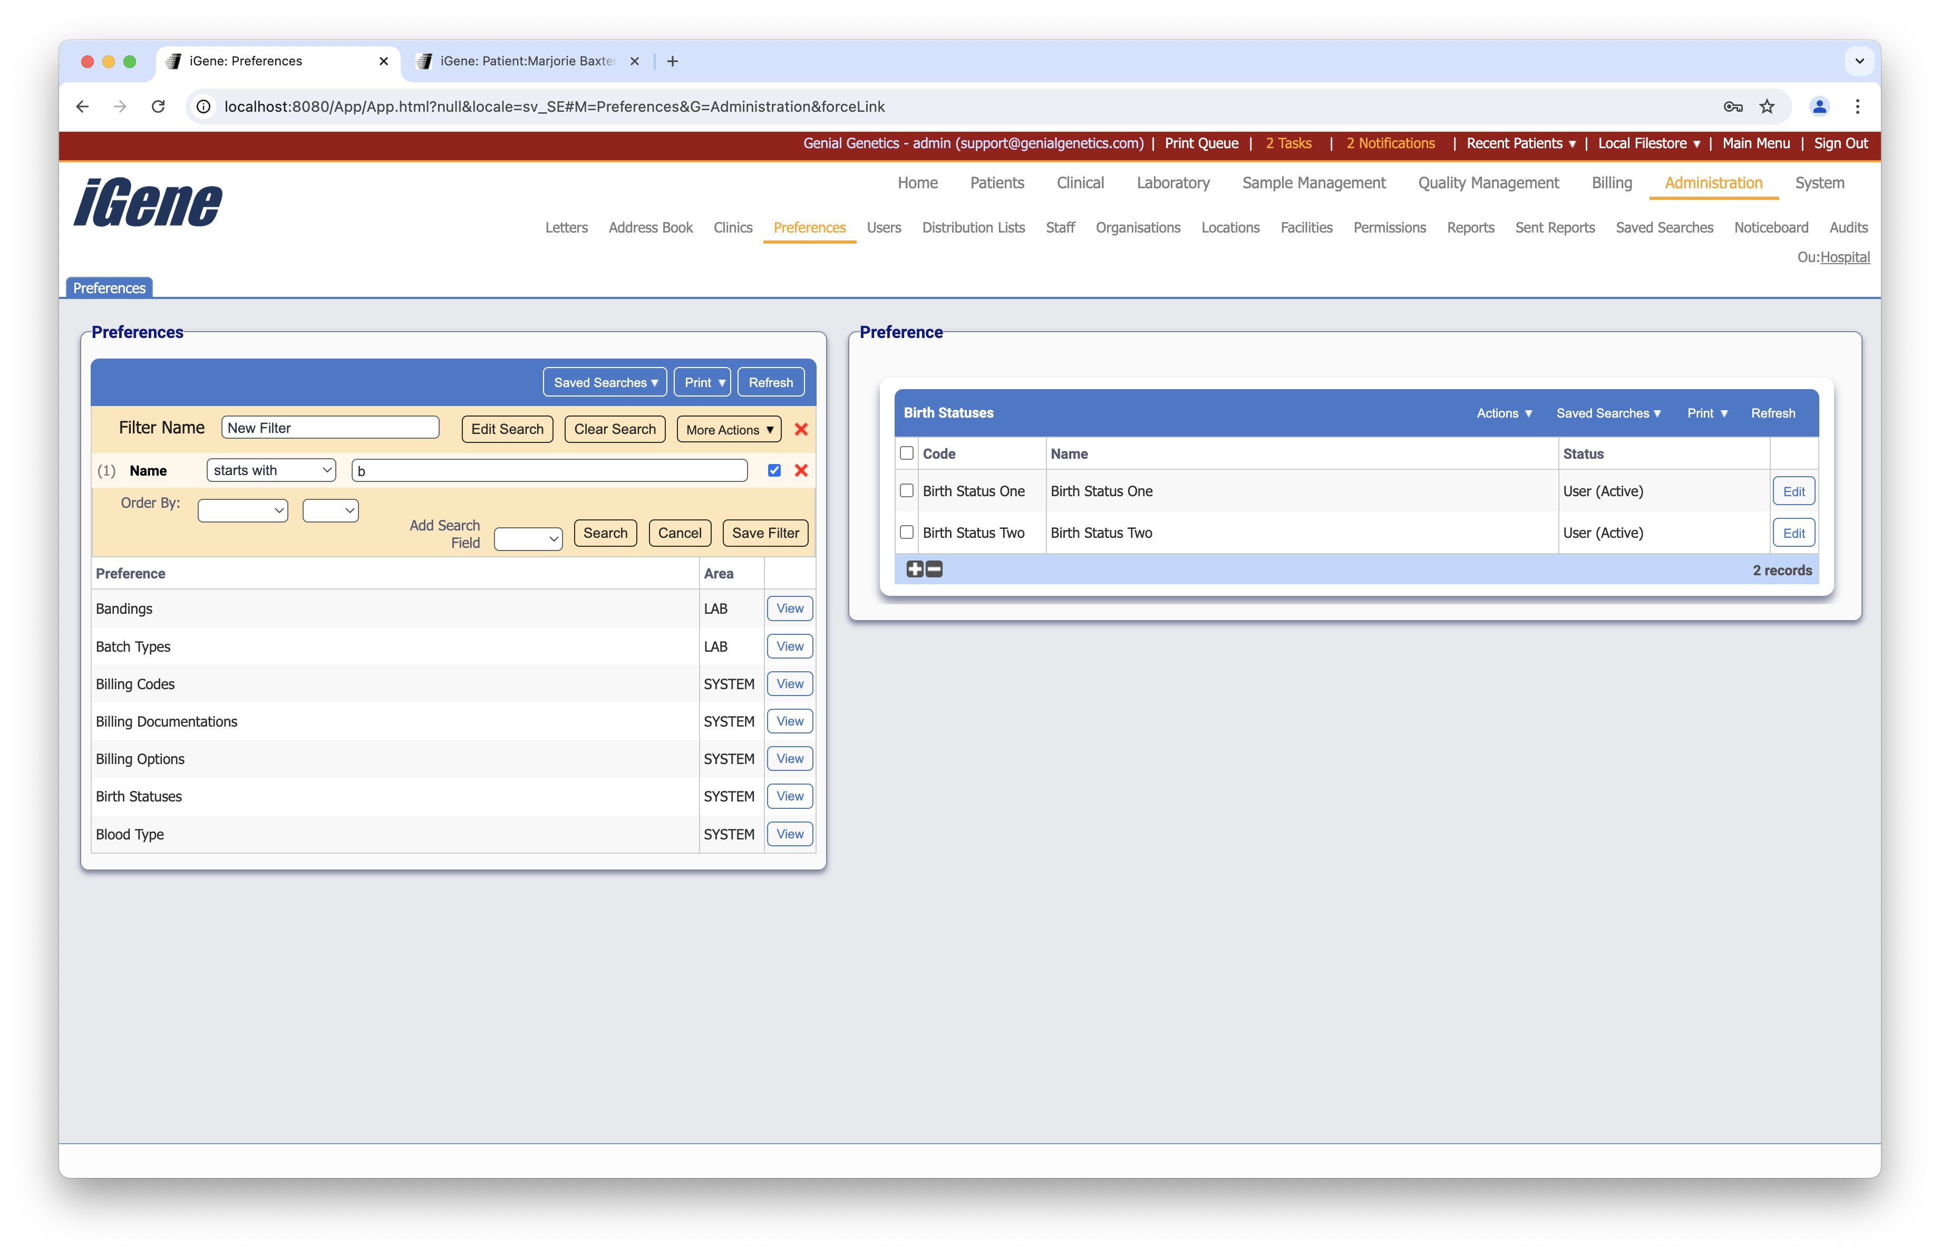Viewport: 1940px width, 1256px height.
Task: Select all via Code header checkbox
Action: pyautogui.click(x=906, y=453)
